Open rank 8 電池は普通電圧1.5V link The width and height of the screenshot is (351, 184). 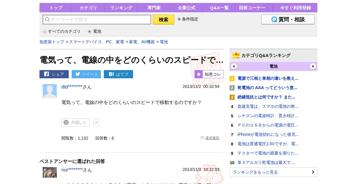[x=268, y=144]
